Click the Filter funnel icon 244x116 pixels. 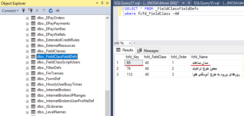(44, 11)
